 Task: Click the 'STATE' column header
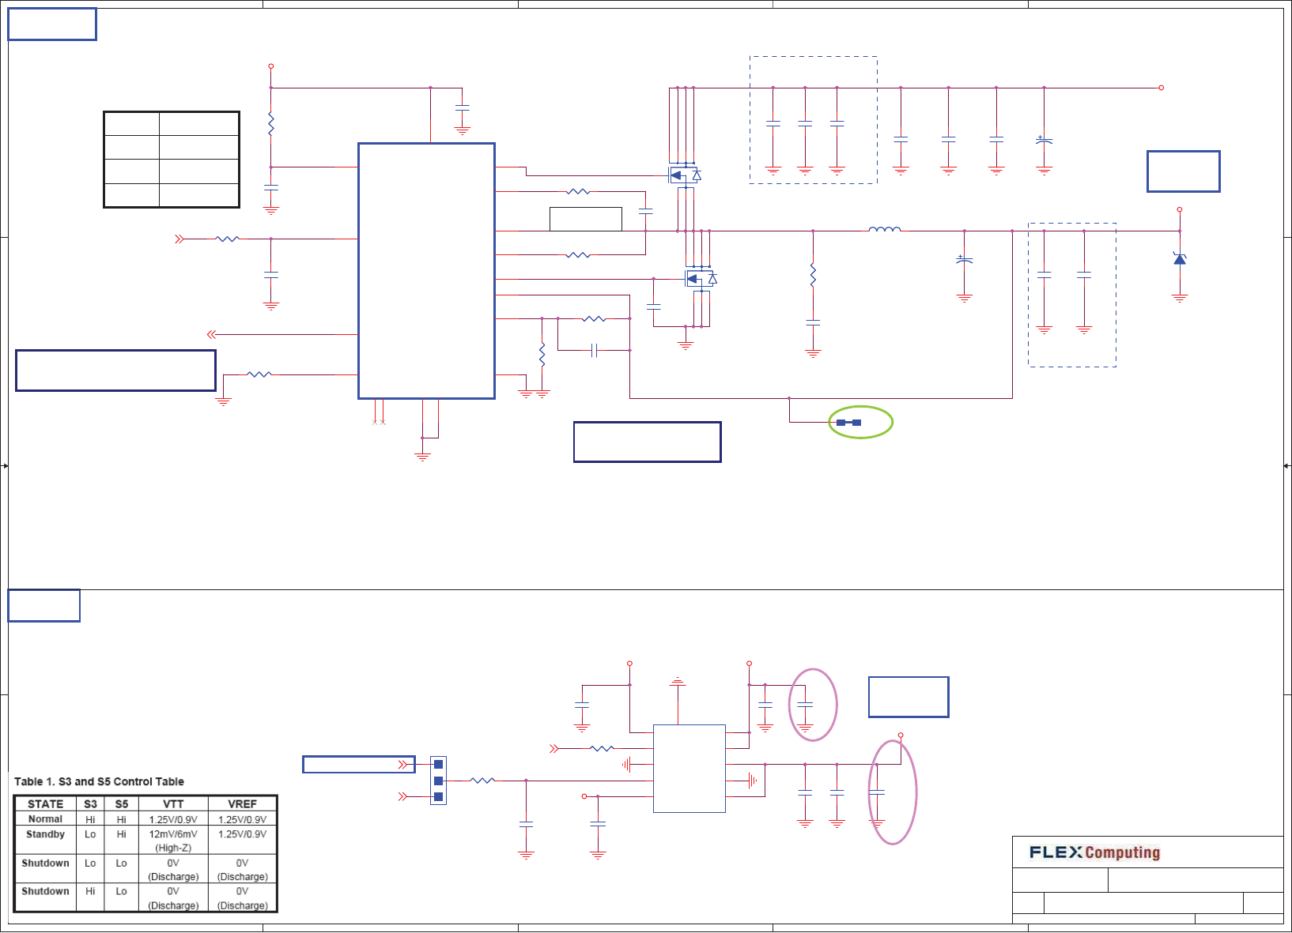tap(45, 804)
